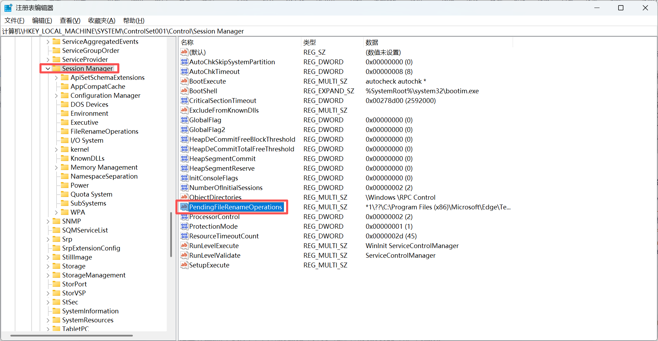This screenshot has width=658, height=341.
Task: Click inside the registry path address bar
Action: (x=242, y=31)
